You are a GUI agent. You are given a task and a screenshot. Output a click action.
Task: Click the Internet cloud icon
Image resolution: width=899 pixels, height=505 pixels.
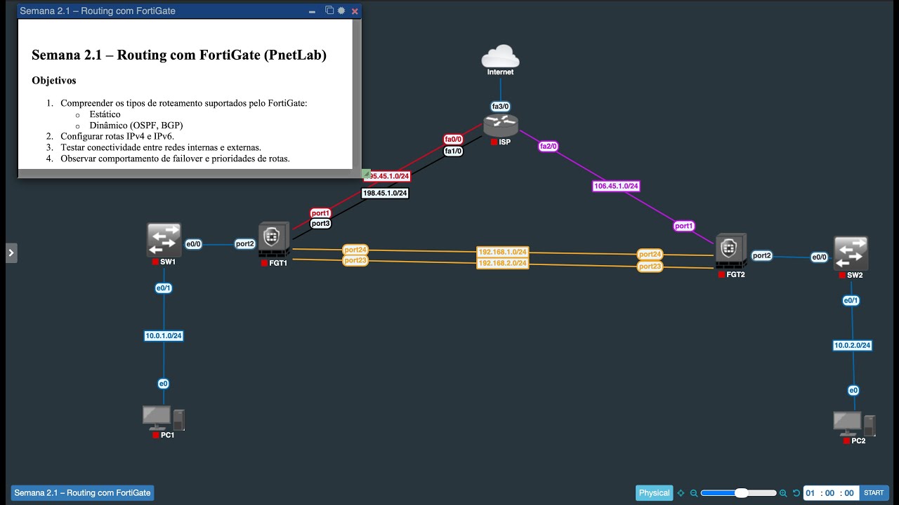coord(500,55)
